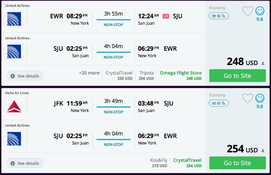Expand See details for the 254 USD itinerary

click(25, 163)
